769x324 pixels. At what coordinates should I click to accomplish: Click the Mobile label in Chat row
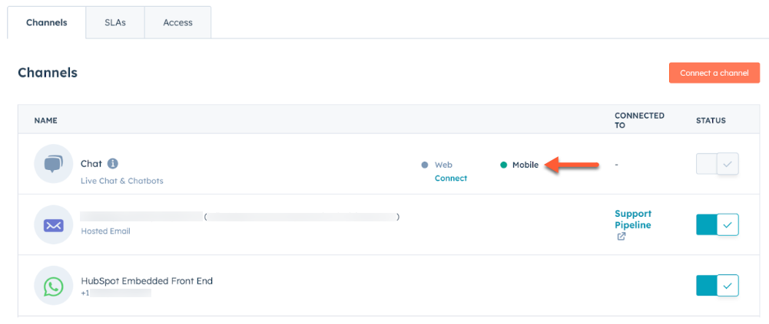525,165
